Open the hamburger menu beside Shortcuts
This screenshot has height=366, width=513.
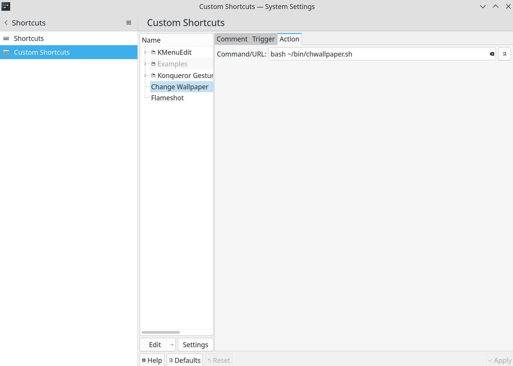[x=129, y=23]
